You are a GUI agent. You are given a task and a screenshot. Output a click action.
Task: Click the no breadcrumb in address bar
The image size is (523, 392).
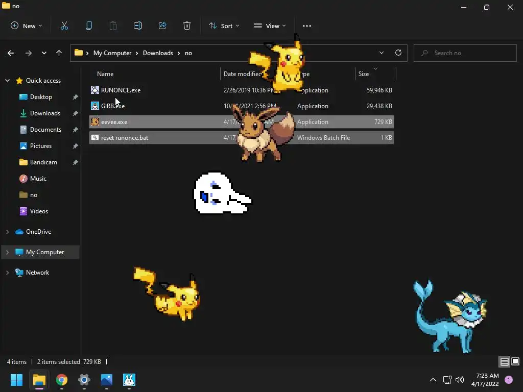188,53
